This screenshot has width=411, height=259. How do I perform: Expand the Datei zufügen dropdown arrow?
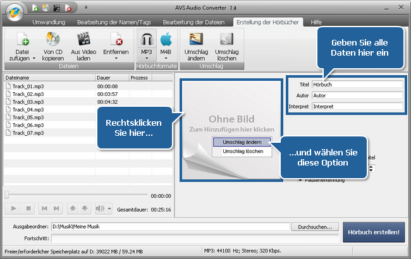pyautogui.click(x=23, y=57)
